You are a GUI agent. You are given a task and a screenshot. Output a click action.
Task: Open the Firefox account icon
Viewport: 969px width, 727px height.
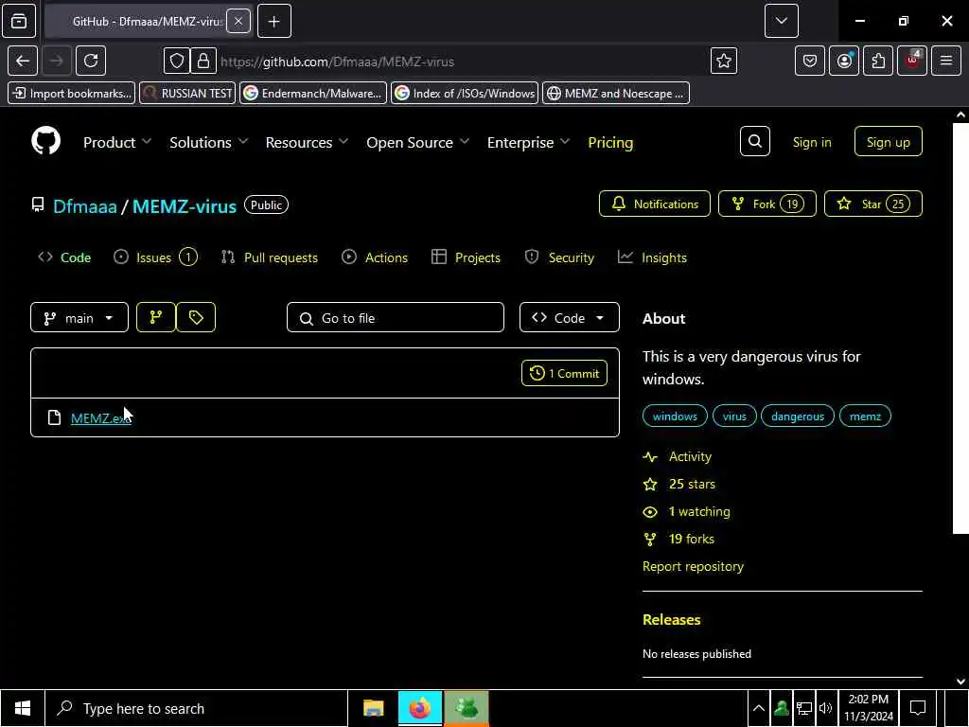click(844, 61)
